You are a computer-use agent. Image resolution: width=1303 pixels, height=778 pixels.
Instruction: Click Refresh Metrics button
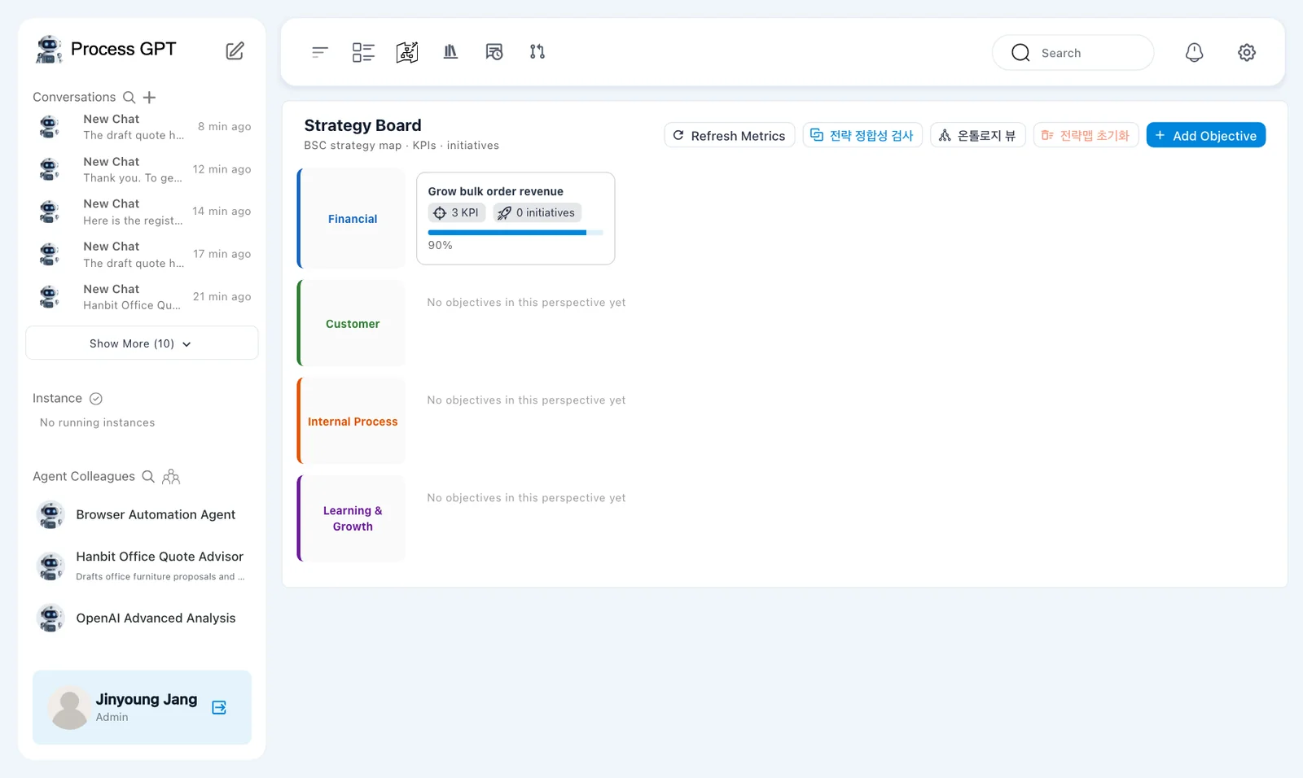click(x=730, y=135)
